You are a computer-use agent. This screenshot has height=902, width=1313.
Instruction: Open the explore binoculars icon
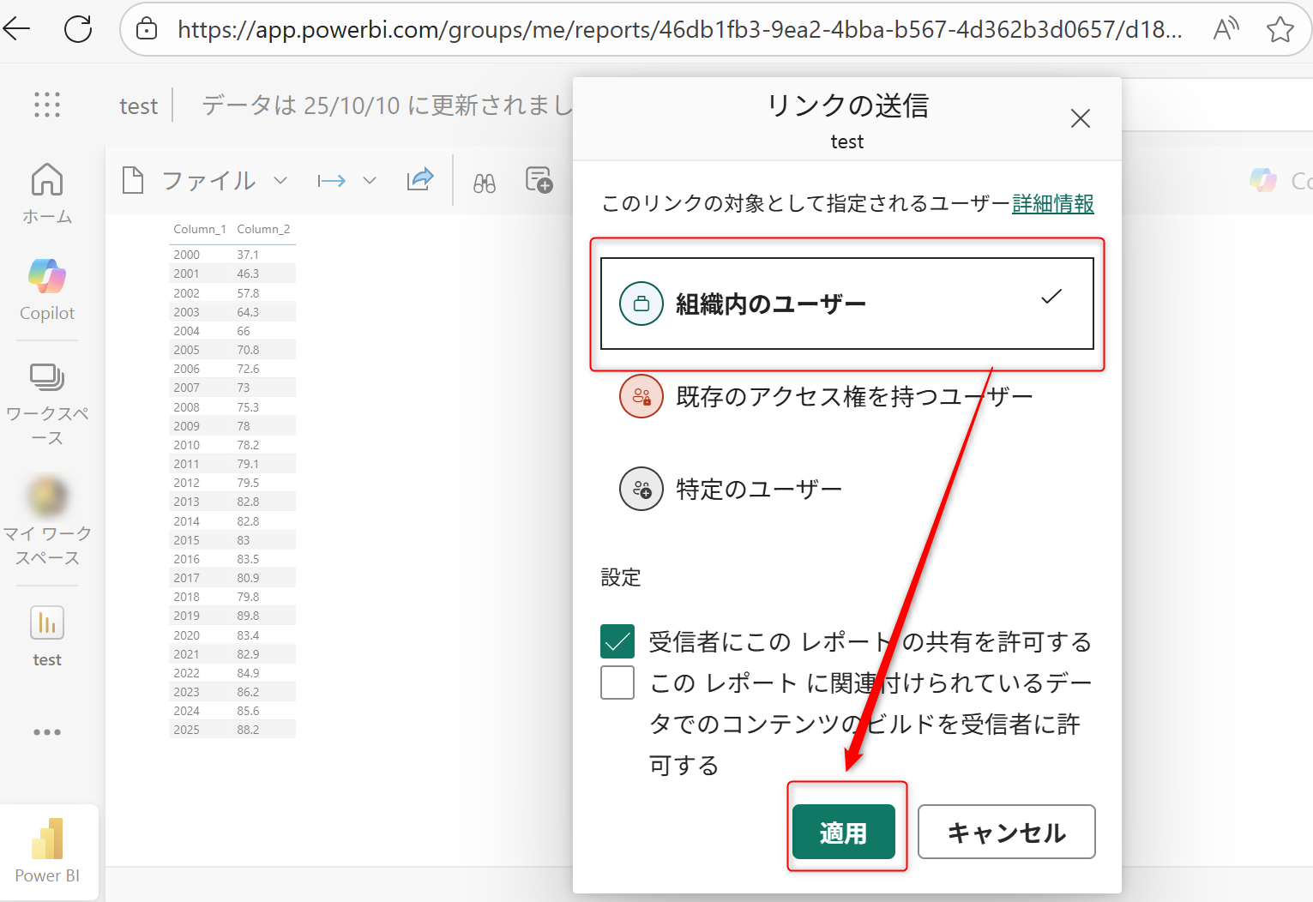click(x=483, y=181)
